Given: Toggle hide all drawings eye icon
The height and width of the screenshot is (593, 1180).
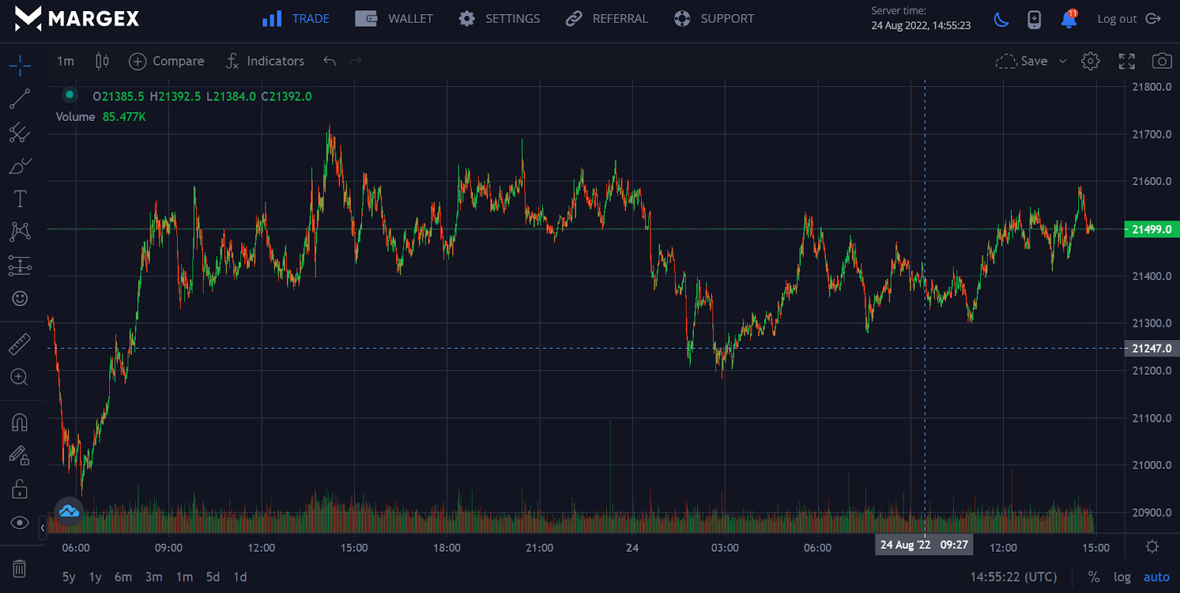Looking at the screenshot, I should point(20,523).
